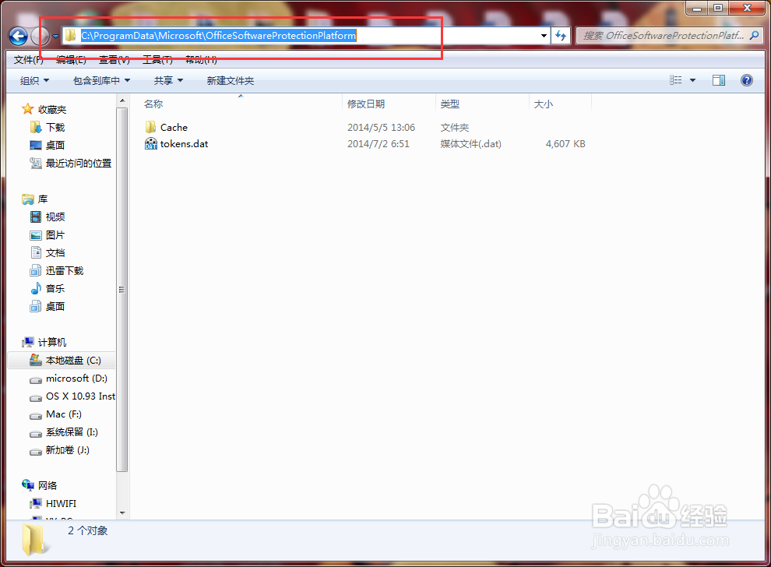The height and width of the screenshot is (567, 771).
Task: Select the tokens.dat file icon
Action: (x=150, y=143)
